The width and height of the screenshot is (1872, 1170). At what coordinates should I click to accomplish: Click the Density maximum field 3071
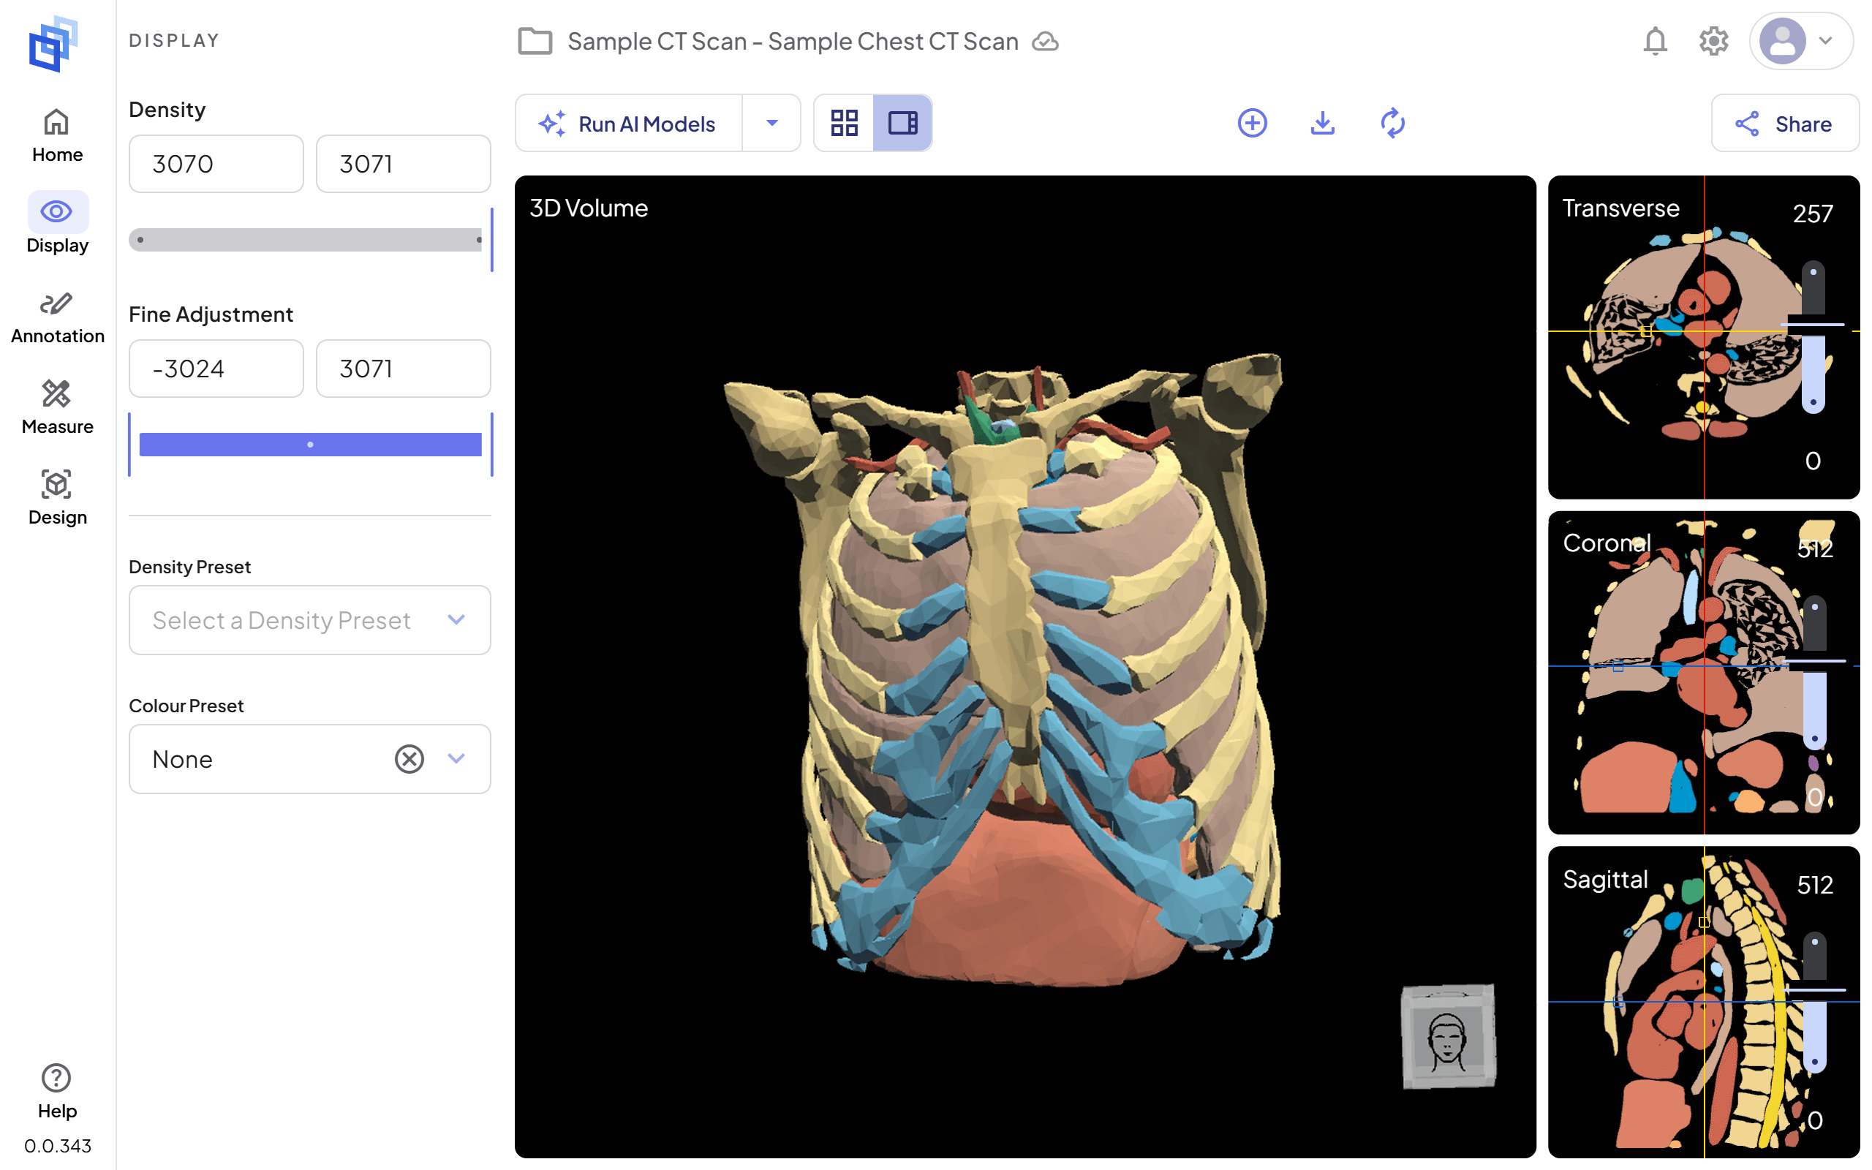403,164
